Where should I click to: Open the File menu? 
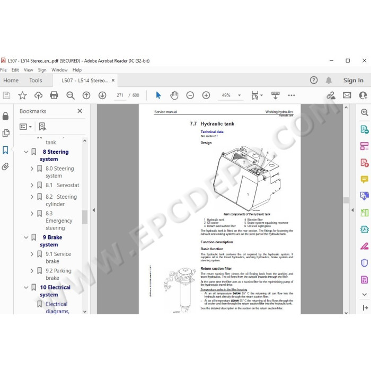point(3,70)
